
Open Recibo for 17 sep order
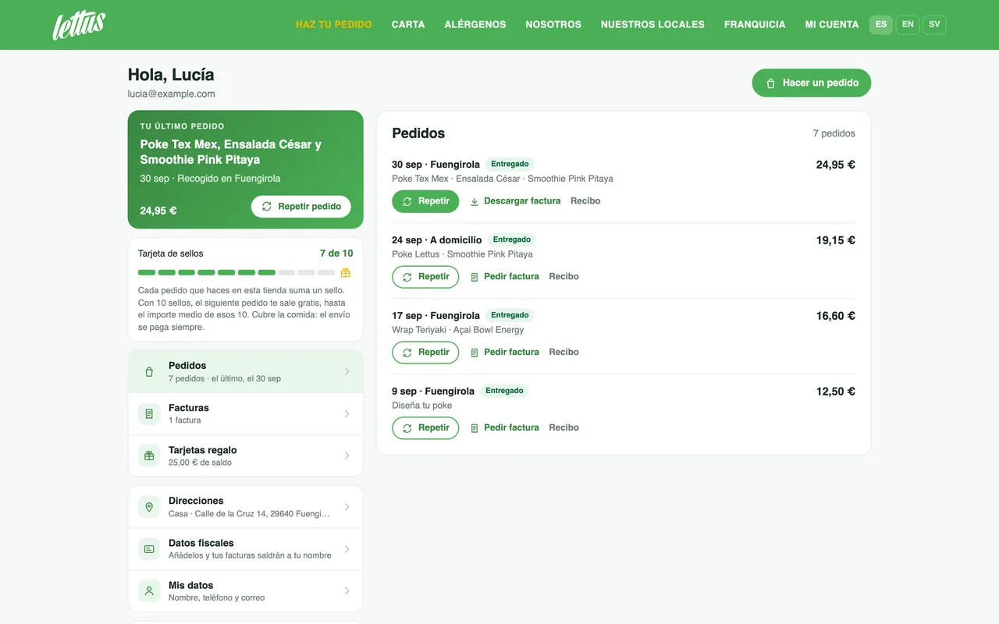coord(563,353)
